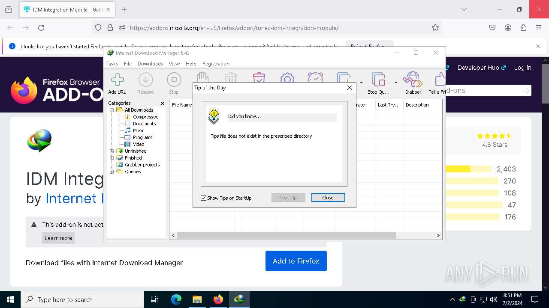Viewport: 549px width, 308px height.
Task: Click the IDM icon in the system tray
Action: tap(463, 299)
